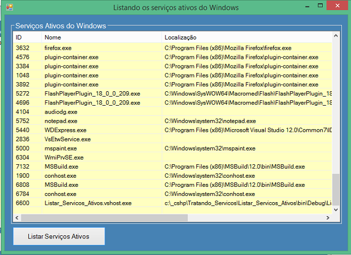351x255 pixels.
Task: Click the vertical scrollbar thumb
Action: coord(336,189)
